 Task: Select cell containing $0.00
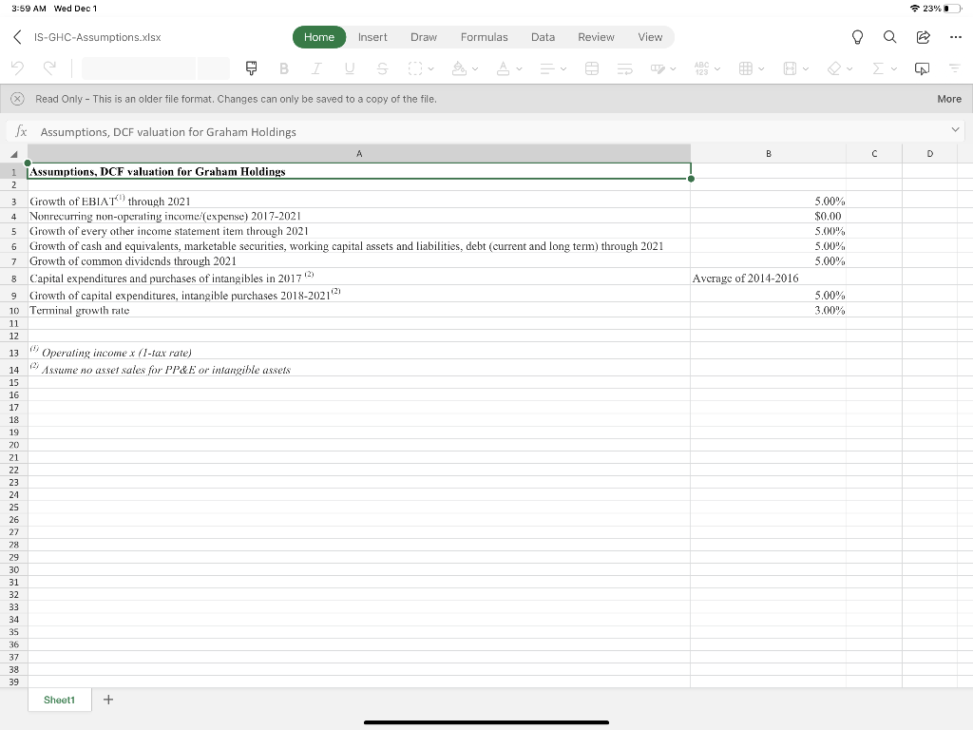[768, 216]
